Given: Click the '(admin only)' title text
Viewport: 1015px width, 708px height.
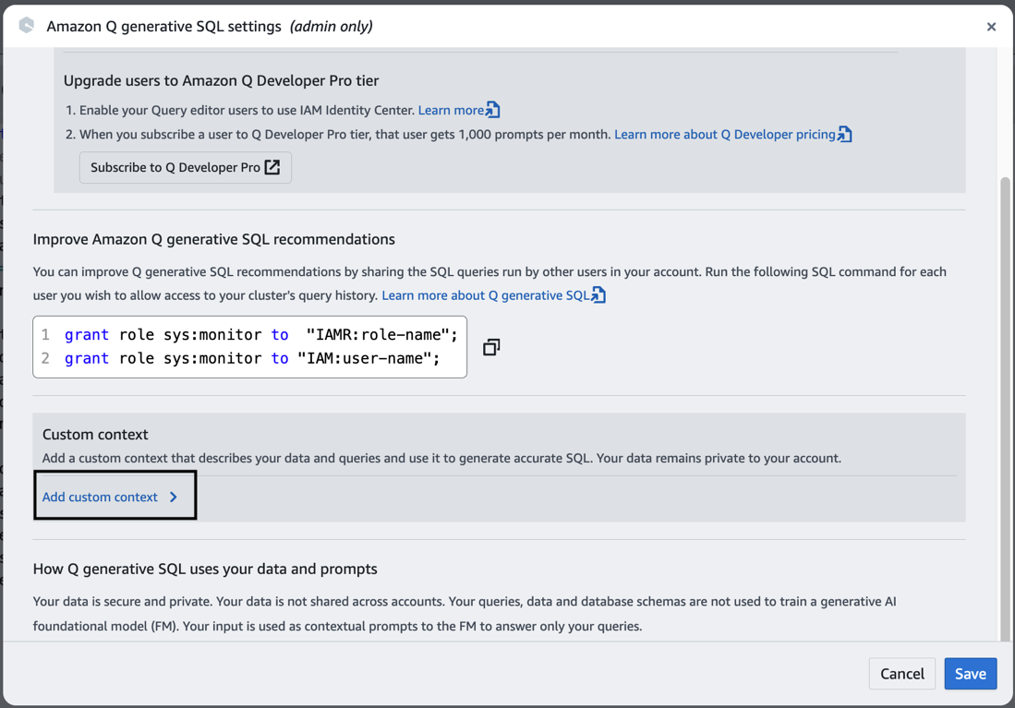Looking at the screenshot, I should point(331,27).
